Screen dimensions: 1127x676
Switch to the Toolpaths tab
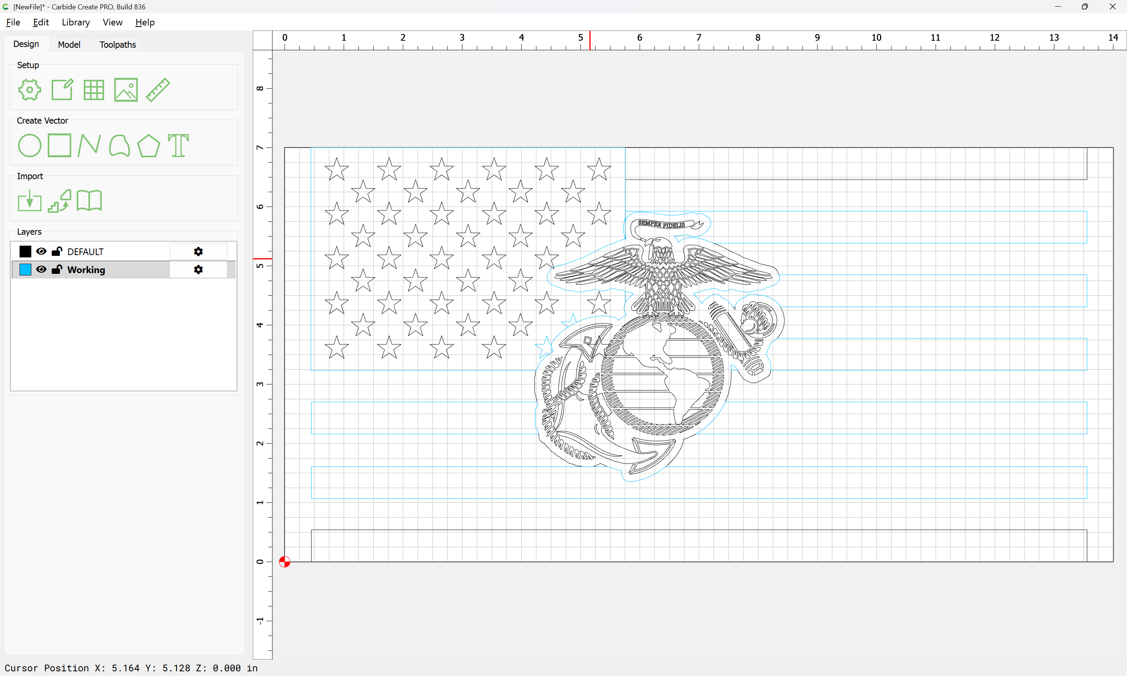(117, 45)
